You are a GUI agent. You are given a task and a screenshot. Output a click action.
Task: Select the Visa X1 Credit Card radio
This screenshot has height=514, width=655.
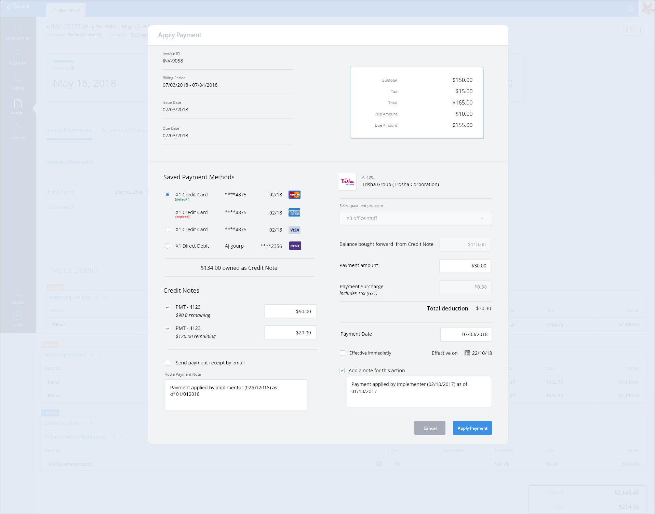pos(168,230)
